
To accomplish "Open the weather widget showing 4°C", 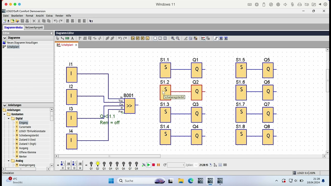I will click(15, 181).
